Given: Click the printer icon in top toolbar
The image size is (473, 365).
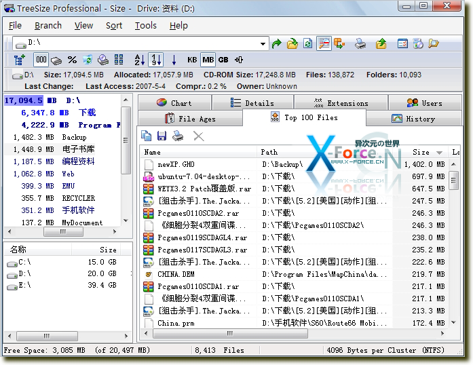Looking at the screenshot, I should coord(360,44).
